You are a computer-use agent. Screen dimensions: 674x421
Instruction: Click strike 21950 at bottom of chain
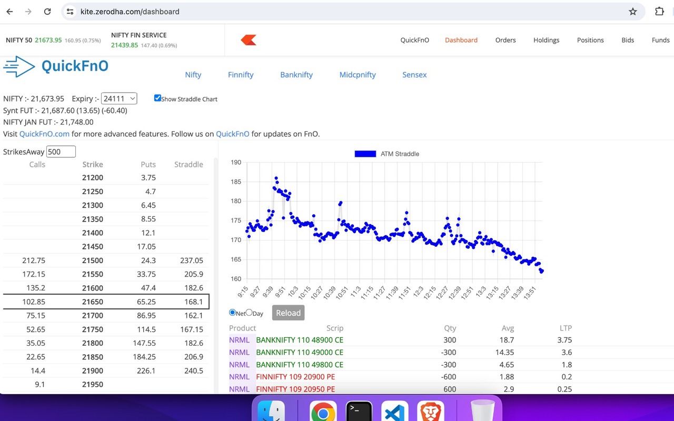pos(93,384)
